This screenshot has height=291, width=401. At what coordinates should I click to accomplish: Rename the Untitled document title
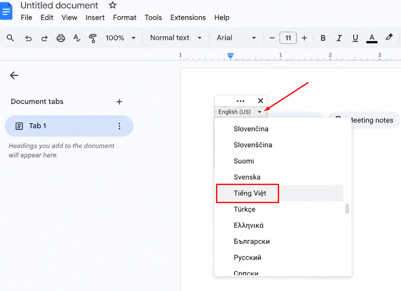click(59, 5)
